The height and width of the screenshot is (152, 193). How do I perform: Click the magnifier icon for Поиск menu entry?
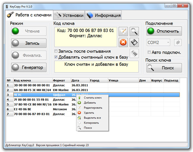click(79, 128)
